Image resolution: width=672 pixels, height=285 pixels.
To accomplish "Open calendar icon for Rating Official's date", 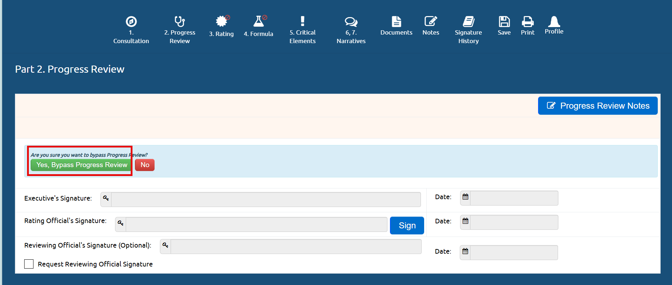I will click(465, 221).
